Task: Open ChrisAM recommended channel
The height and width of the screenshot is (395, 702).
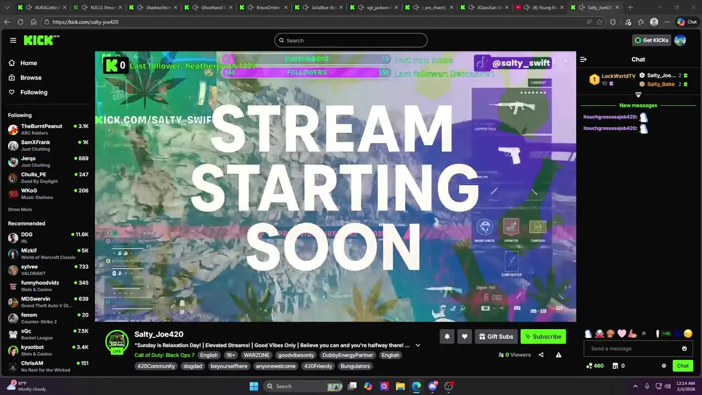Action: click(x=48, y=366)
